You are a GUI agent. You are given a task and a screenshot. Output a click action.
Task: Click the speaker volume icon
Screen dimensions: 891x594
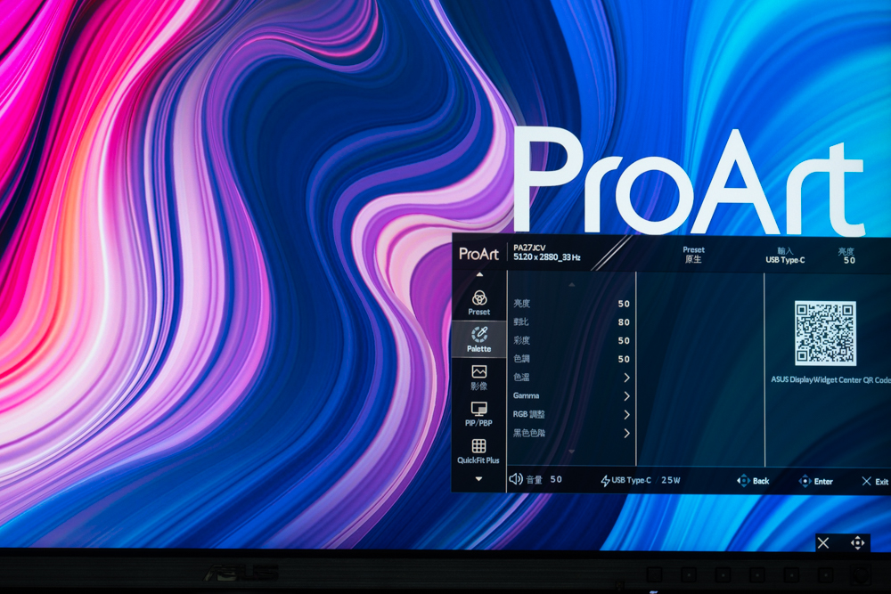515,479
